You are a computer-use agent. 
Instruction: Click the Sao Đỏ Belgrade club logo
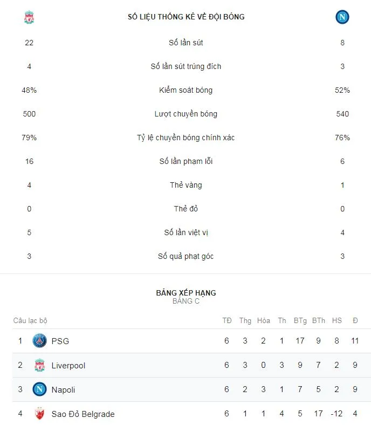click(39, 414)
